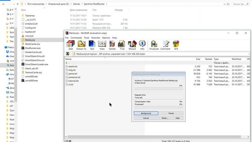Open the Help menu in WinRAR
Screen dimensions: 252x142
[115, 38]
